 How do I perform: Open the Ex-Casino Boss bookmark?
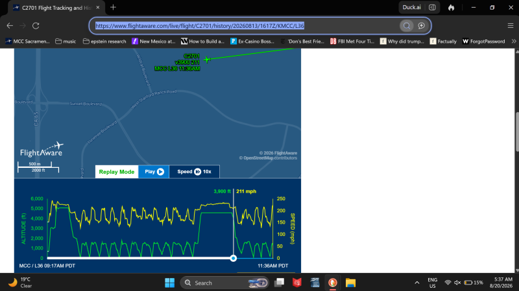coord(252,41)
